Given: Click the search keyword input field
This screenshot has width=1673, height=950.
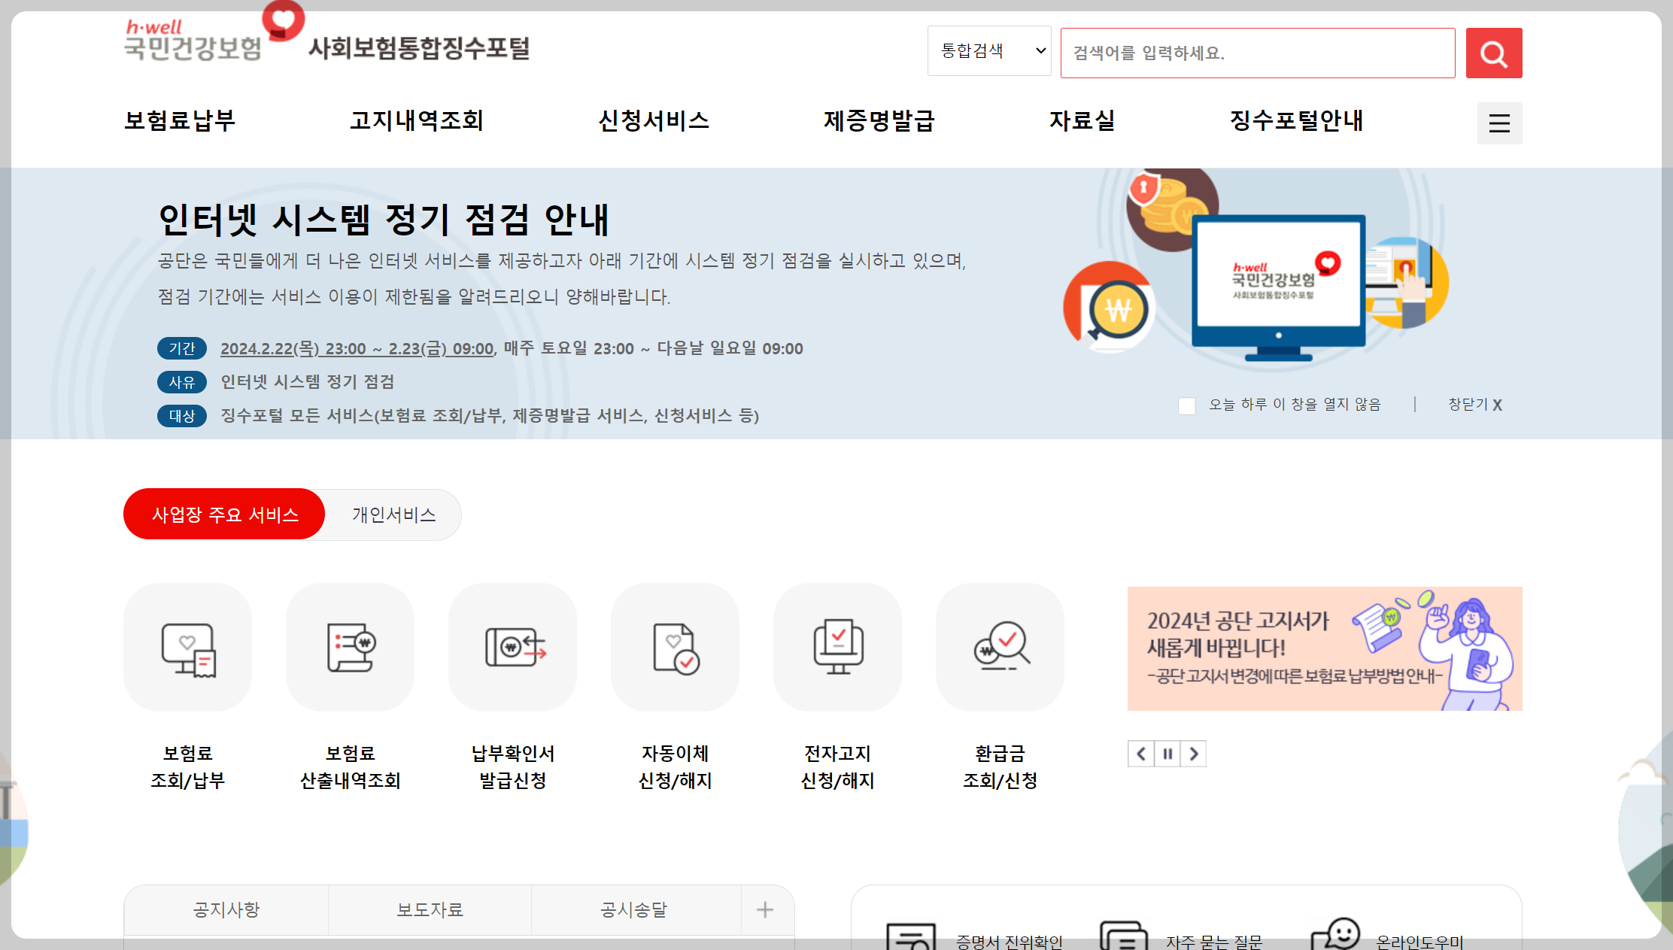Looking at the screenshot, I should tap(1257, 53).
